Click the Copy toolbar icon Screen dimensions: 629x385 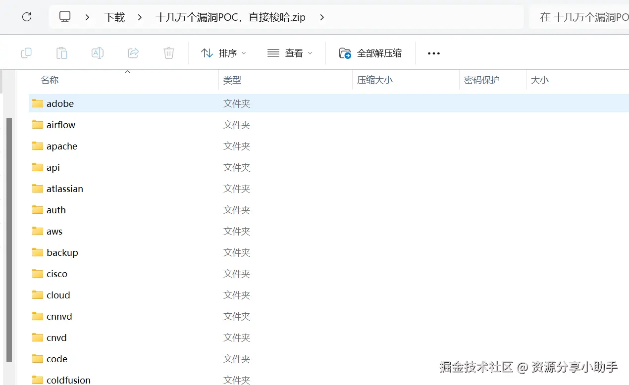pyautogui.click(x=26, y=53)
